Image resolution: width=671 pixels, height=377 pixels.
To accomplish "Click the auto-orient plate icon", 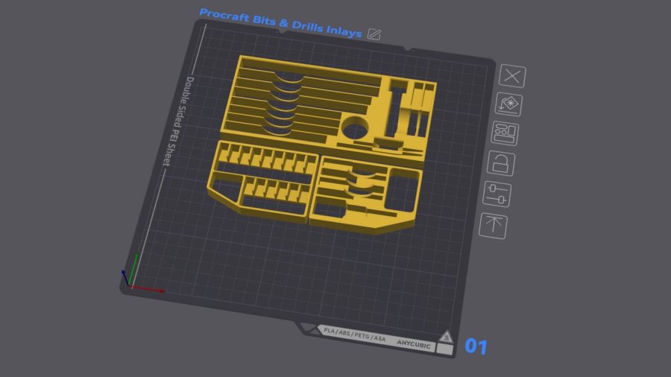I will coord(508,104).
